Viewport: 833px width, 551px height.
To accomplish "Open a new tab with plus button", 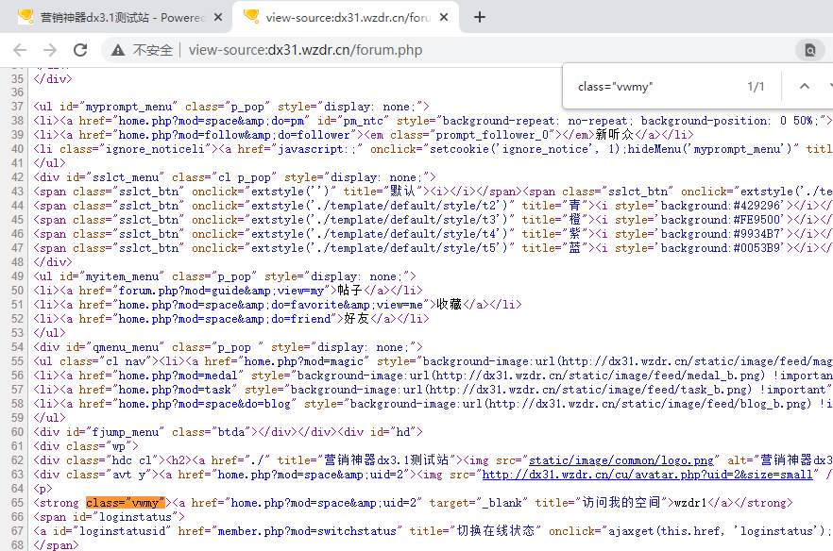I will pos(480,17).
